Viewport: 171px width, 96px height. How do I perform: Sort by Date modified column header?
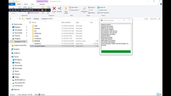pos(66,22)
